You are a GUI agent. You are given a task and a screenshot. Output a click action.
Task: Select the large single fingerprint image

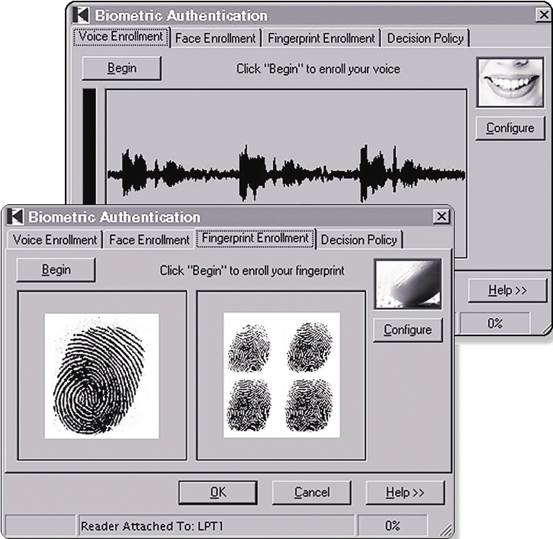(x=101, y=376)
